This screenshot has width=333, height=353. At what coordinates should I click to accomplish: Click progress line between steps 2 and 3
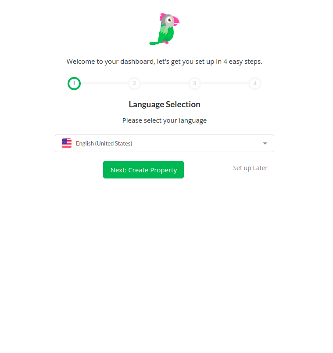[165, 83]
